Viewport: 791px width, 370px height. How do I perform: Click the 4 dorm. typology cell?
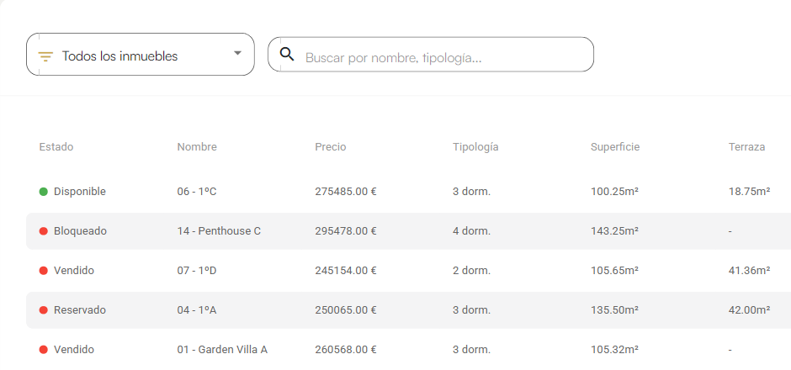point(472,231)
